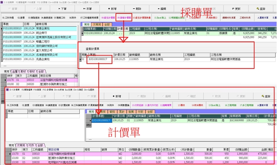Image resolution: width=277 pixels, height=165 pixels.
Task: Open 05.計價試算 in 計價單 toolbar
Action: click(64, 105)
